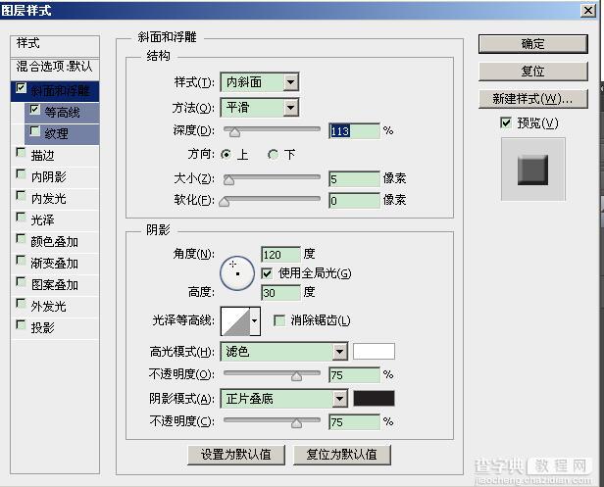Click the 光泽等高线 contour thumbnail
This screenshot has width=604, height=487.
pyautogui.click(x=235, y=320)
